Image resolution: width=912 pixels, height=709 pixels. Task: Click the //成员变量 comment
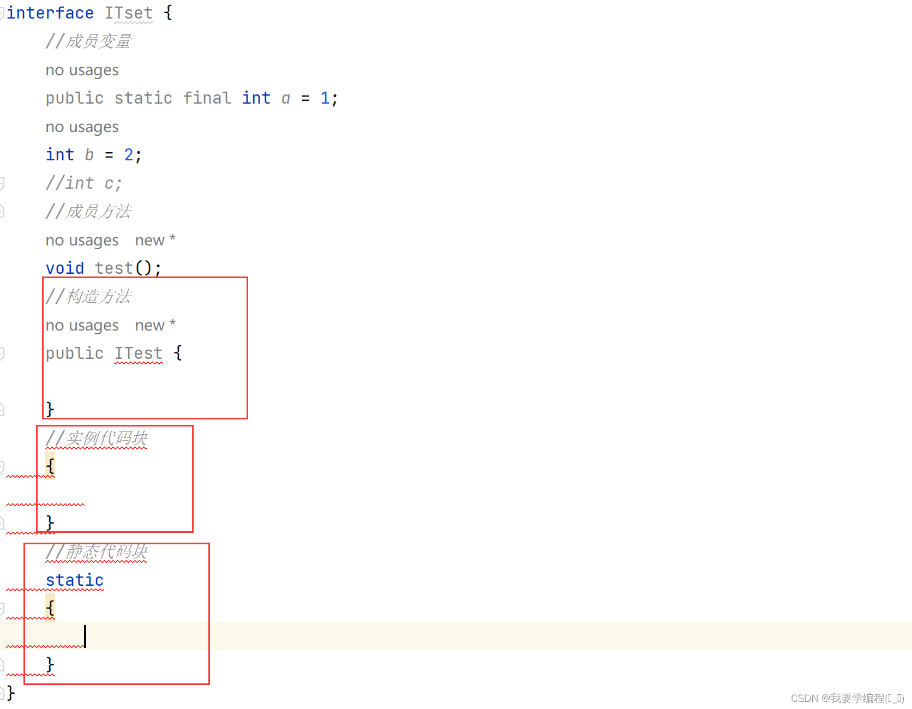[x=88, y=41]
